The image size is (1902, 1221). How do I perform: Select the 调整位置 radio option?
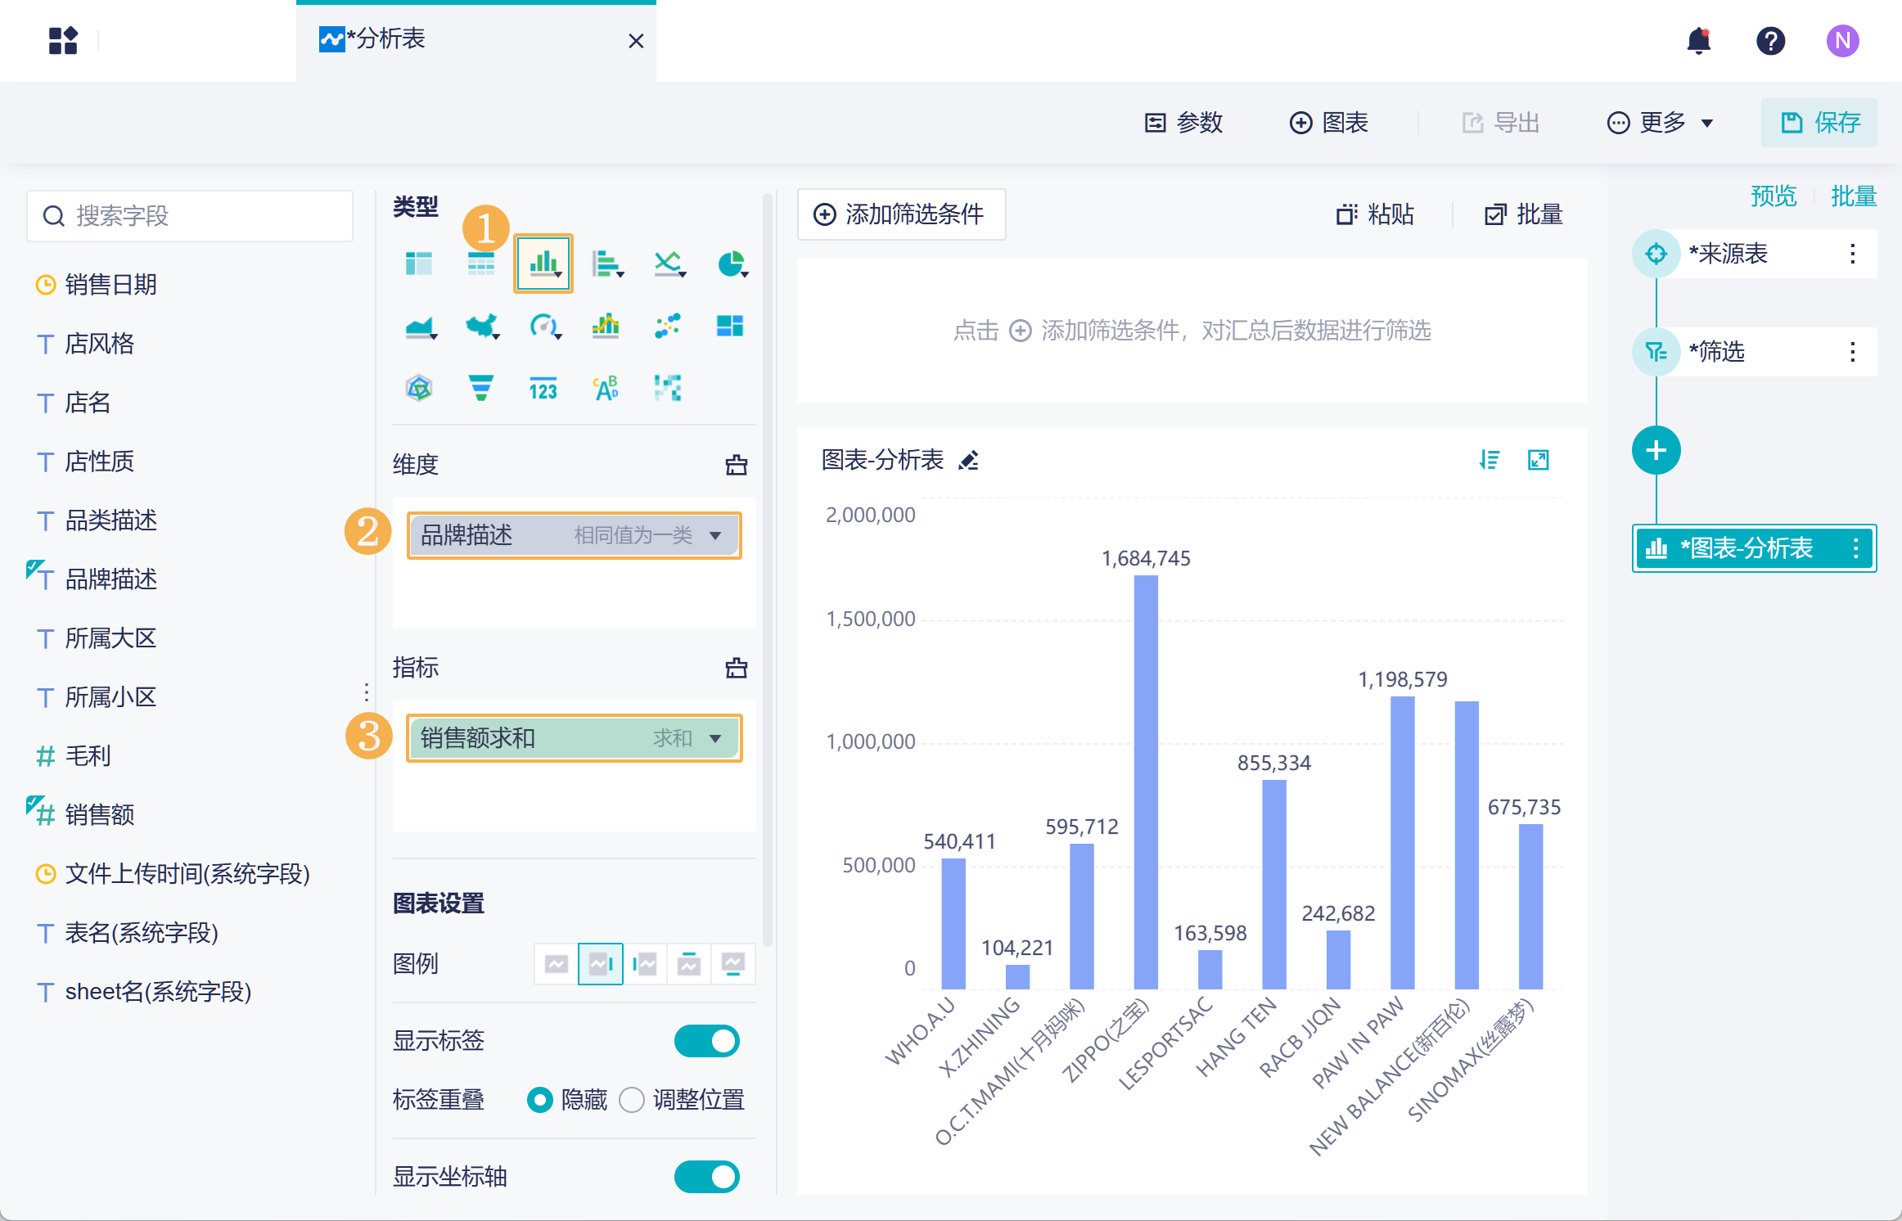coord(632,1100)
